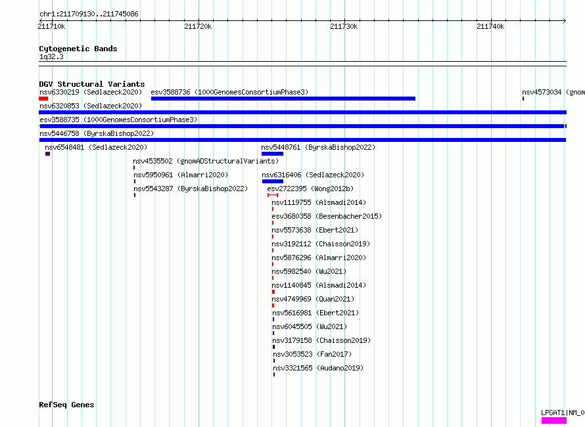Open nsv6320853 (Sedlazeck2020) label
This screenshot has width=585, height=427.
91,106
